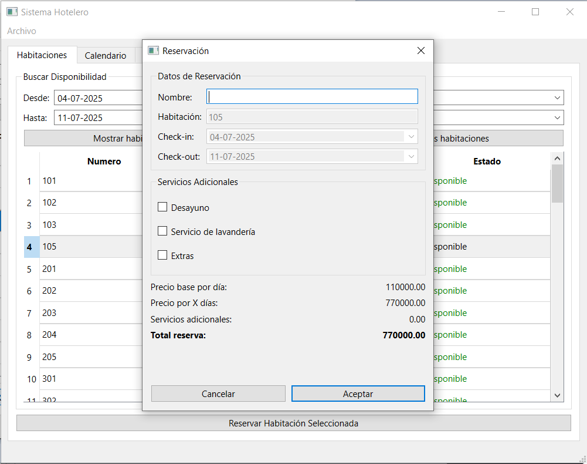Click Reservar Habitación Seleccionada button
The height and width of the screenshot is (464, 587).
[293, 423]
